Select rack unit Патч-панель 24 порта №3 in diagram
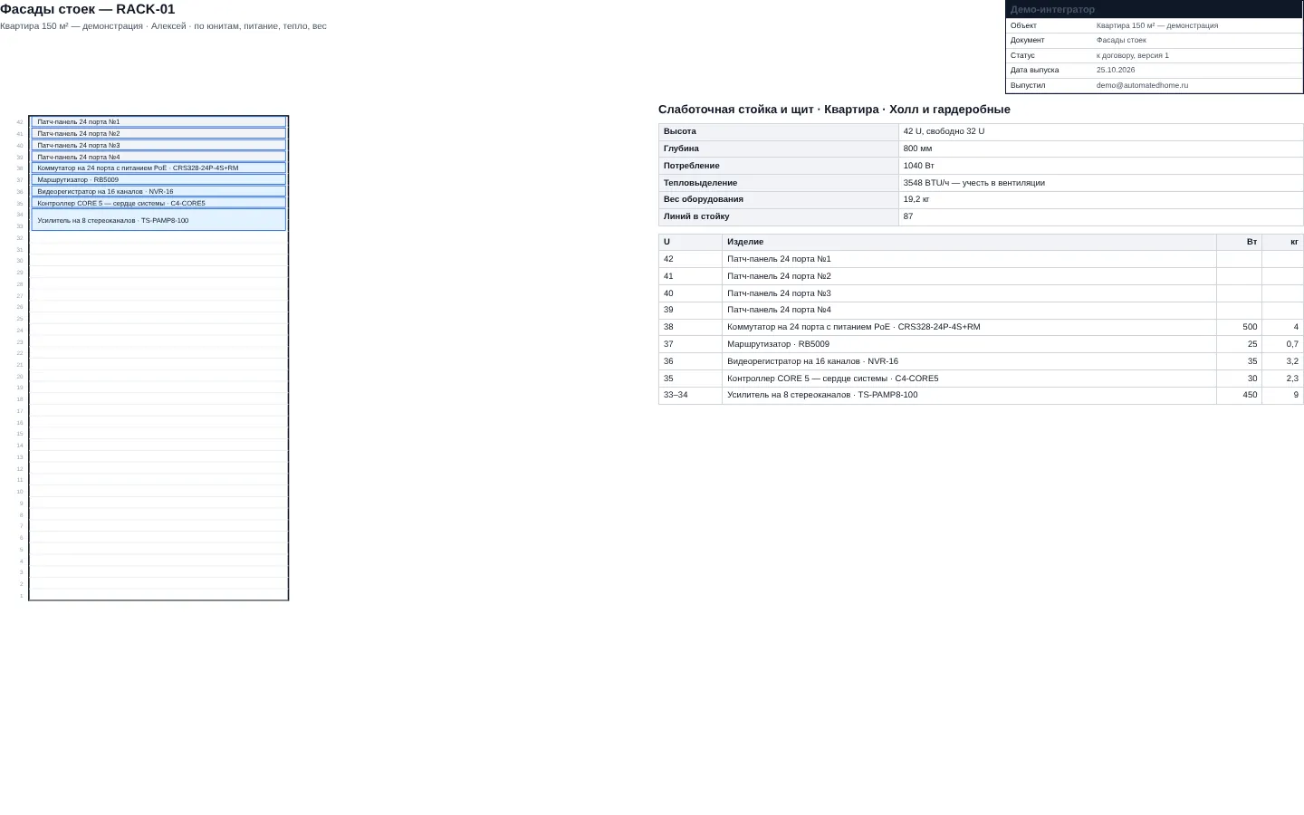1304x815 pixels. click(158, 145)
